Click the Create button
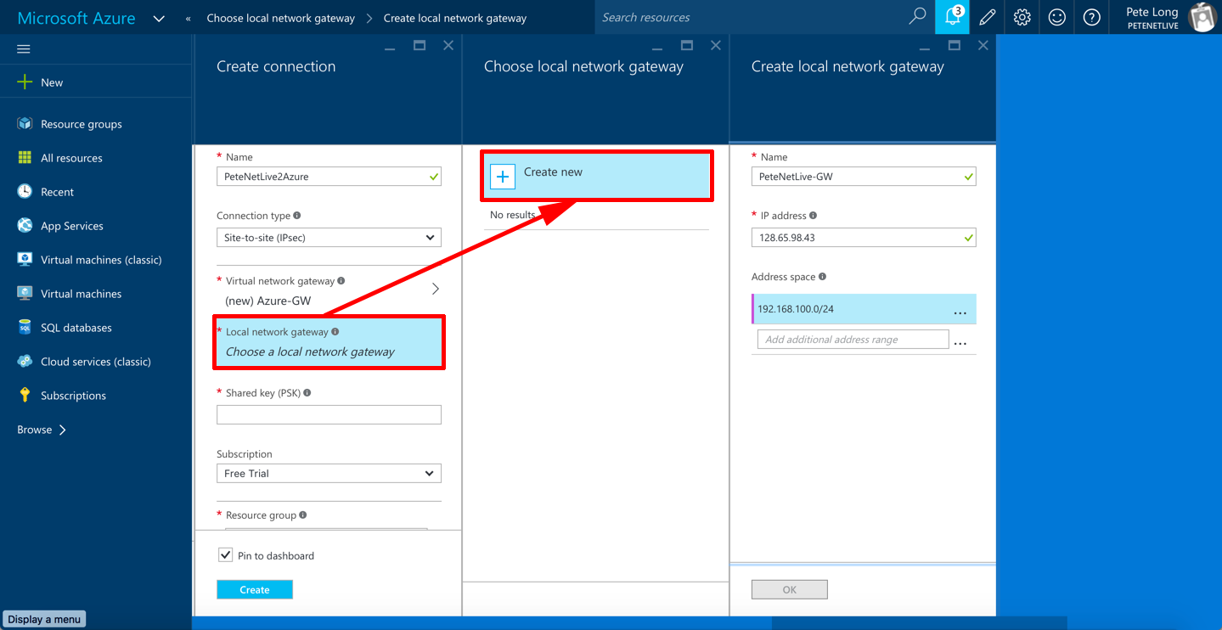This screenshot has width=1222, height=630. [255, 589]
